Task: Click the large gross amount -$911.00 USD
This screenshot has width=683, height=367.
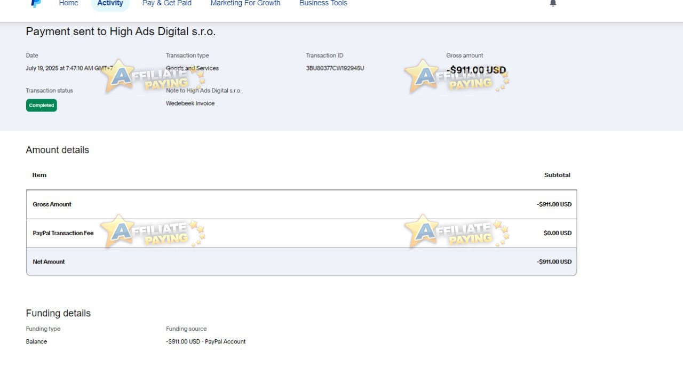Action: point(476,70)
